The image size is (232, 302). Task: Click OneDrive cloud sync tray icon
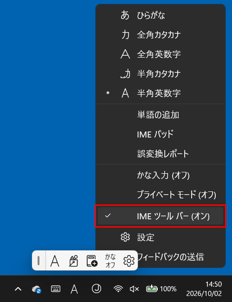point(37,289)
